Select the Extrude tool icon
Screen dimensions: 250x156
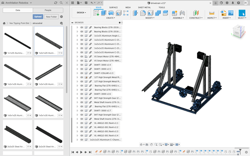pyautogui.click(x=104, y=13)
